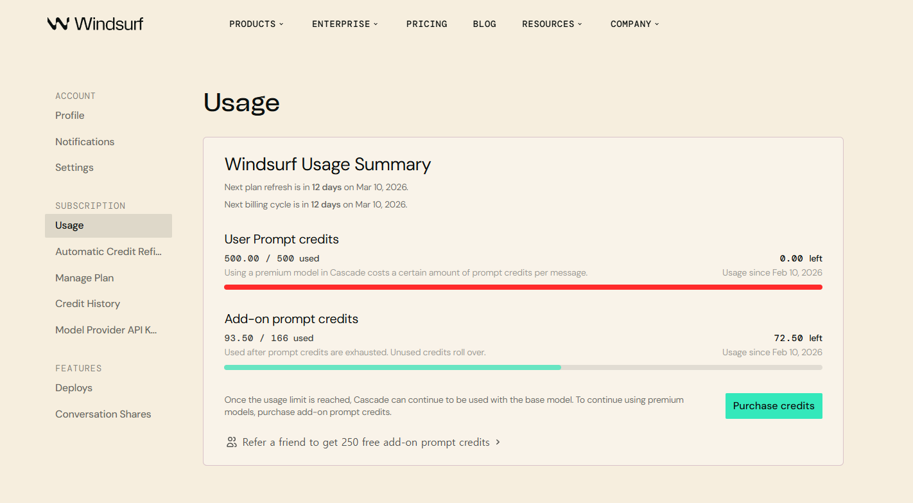Image resolution: width=913 pixels, height=503 pixels.
Task: Click the Purchase credits button
Action: pyautogui.click(x=774, y=406)
